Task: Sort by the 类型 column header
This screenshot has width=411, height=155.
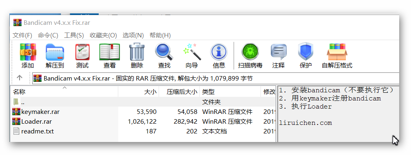Action: coord(230,92)
